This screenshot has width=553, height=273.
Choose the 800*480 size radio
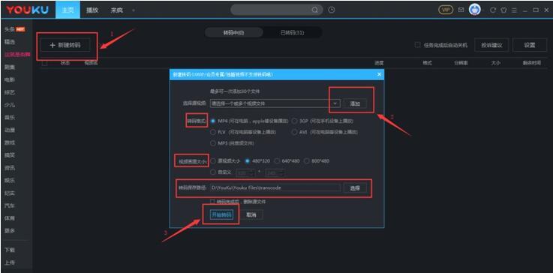pyautogui.click(x=306, y=160)
